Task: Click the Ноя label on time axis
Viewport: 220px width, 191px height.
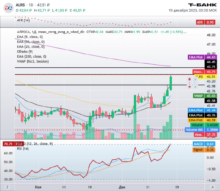Action: (38, 187)
